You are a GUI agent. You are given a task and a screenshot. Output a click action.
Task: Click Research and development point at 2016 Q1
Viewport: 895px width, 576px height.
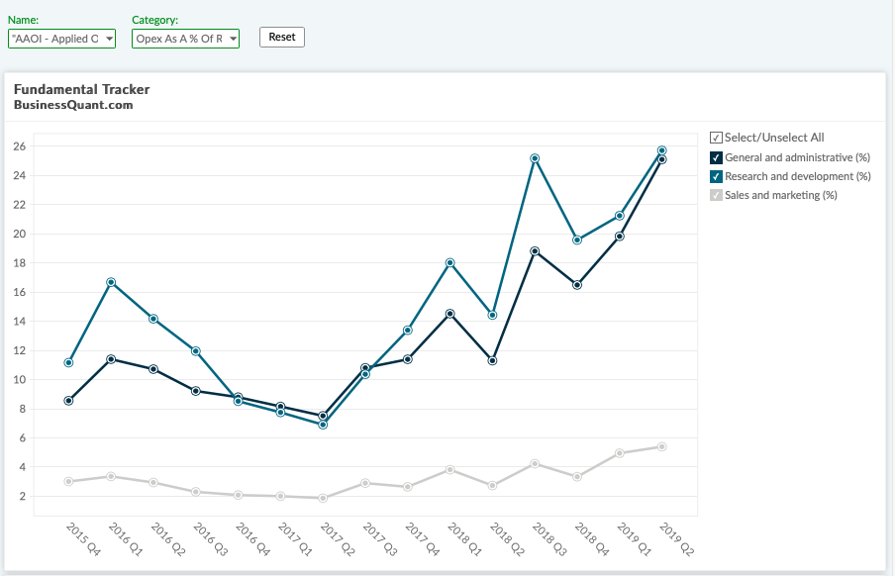click(111, 282)
